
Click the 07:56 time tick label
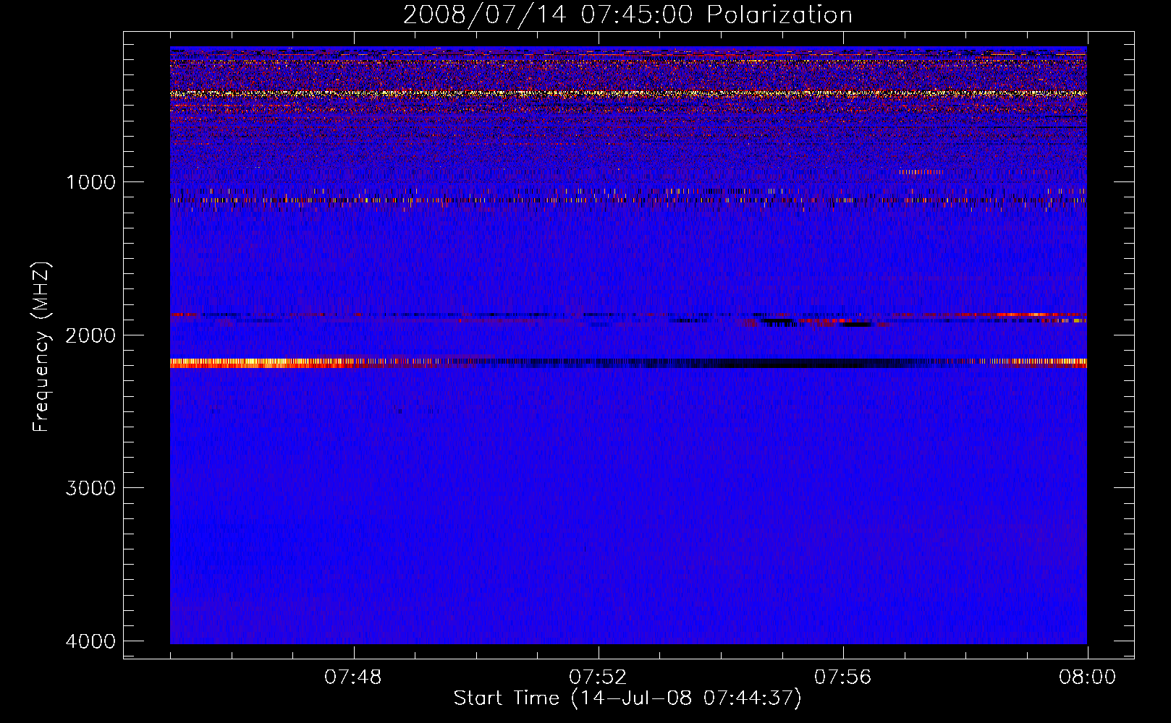coord(843,677)
